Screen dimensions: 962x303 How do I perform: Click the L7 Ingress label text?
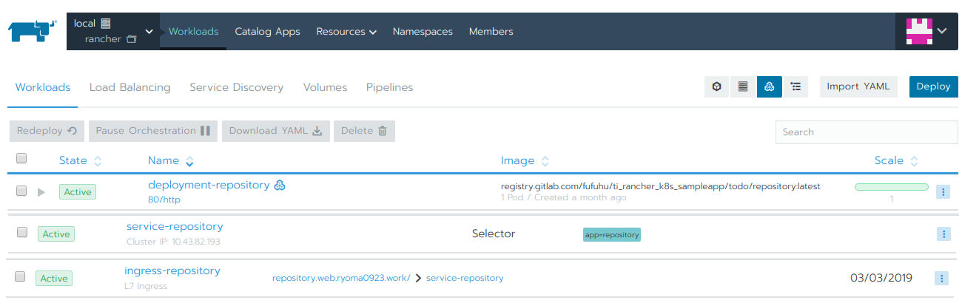146,286
